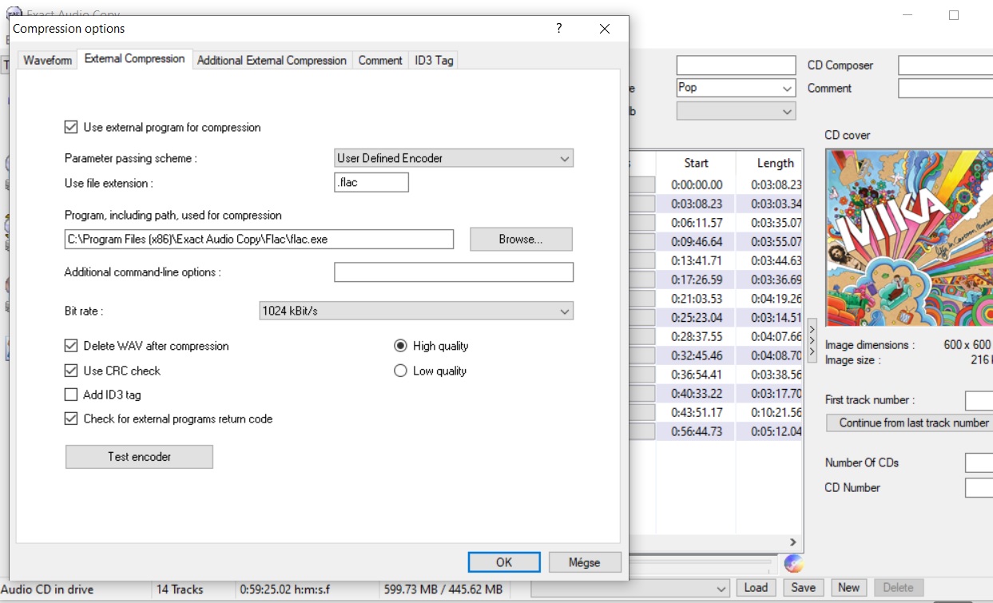The image size is (993, 603).
Task: Open the ID3 Tag tab
Action: pos(434,60)
